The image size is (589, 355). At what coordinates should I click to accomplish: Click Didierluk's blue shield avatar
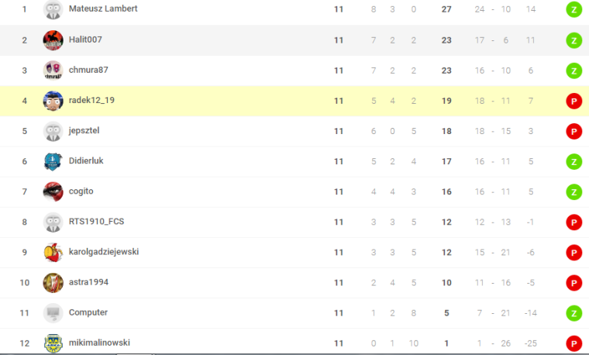click(53, 161)
